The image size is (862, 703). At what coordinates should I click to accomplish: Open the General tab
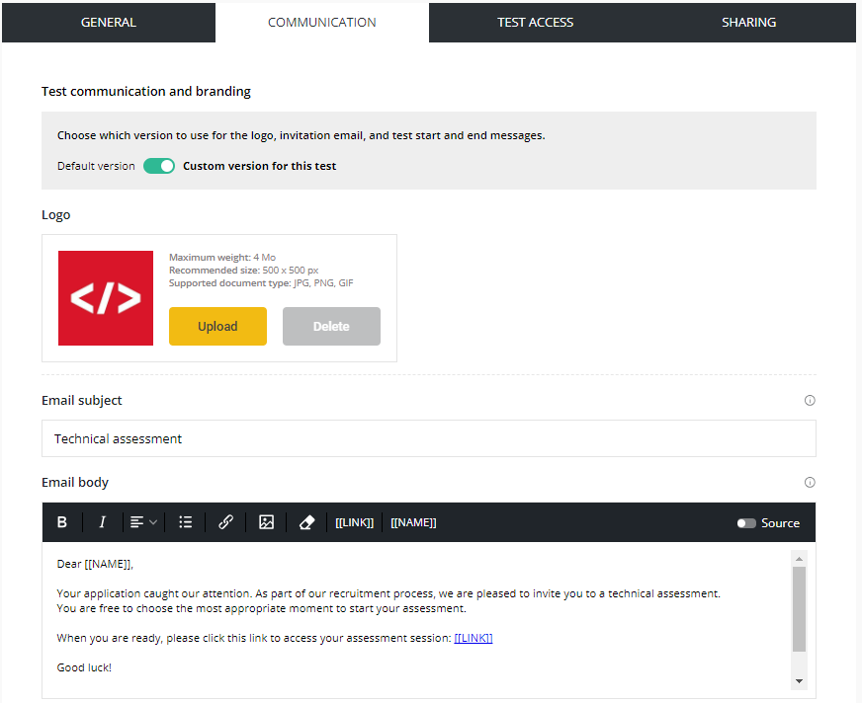(109, 22)
